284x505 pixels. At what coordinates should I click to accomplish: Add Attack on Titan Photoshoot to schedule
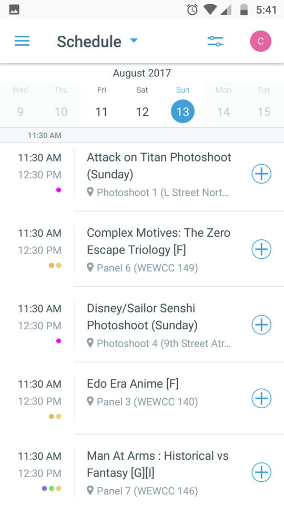pyautogui.click(x=261, y=174)
